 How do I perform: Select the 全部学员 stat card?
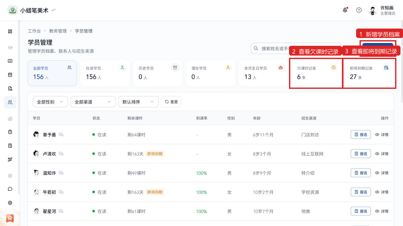coord(52,73)
